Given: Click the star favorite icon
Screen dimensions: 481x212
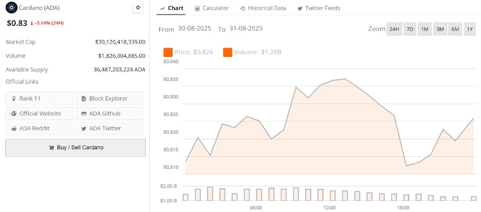Looking at the screenshot, I should click(138, 8).
